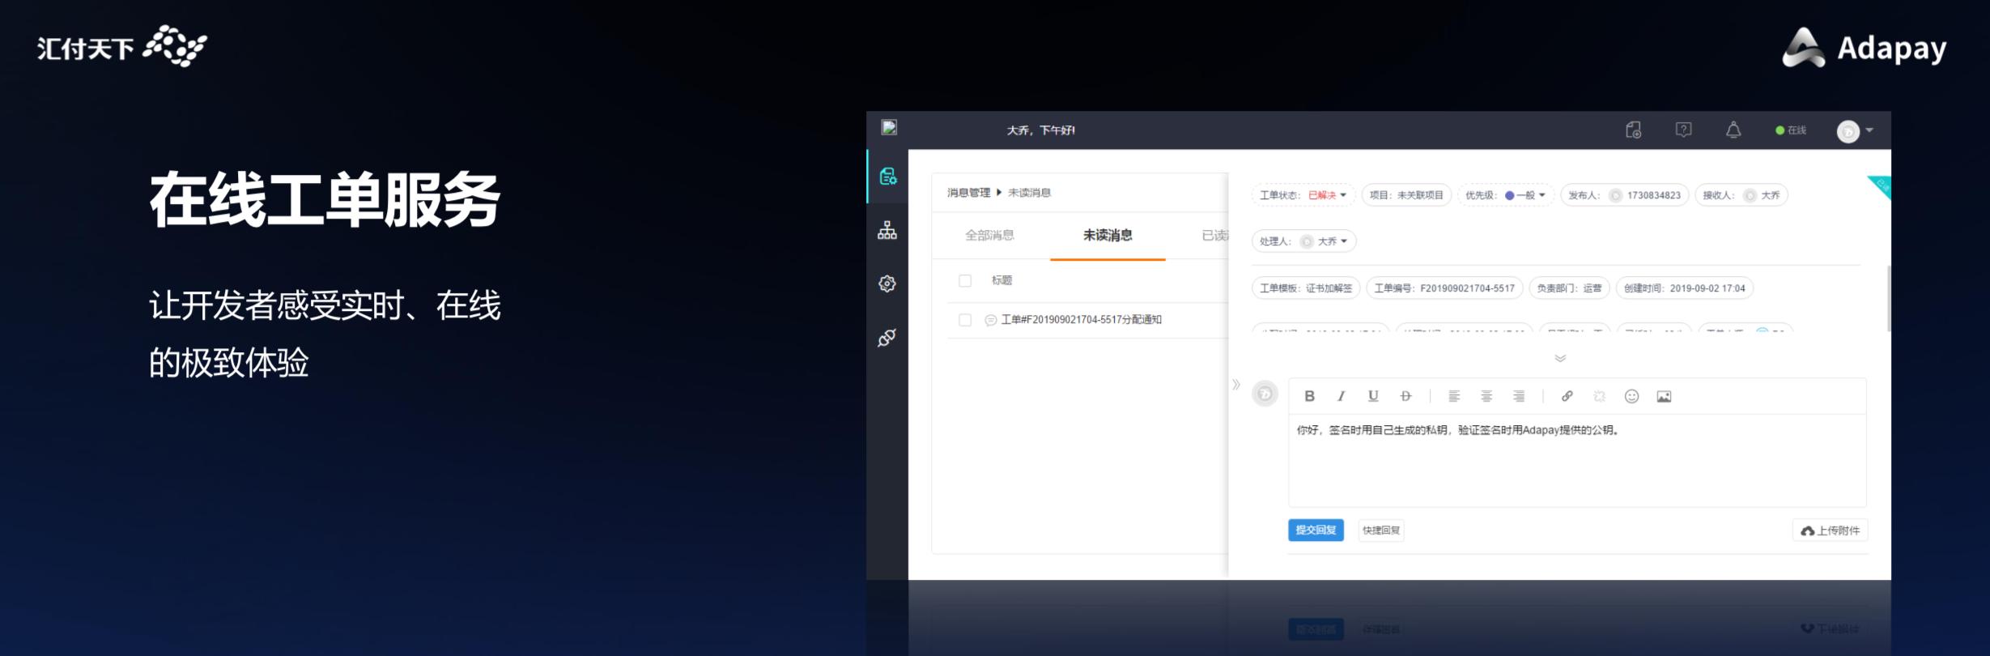This screenshot has height=656, width=1990.
Task: Open the settings gear in sidebar
Action: [887, 283]
